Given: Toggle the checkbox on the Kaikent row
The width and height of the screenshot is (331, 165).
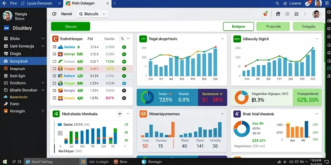Looking at the screenshot, I should [54, 76].
